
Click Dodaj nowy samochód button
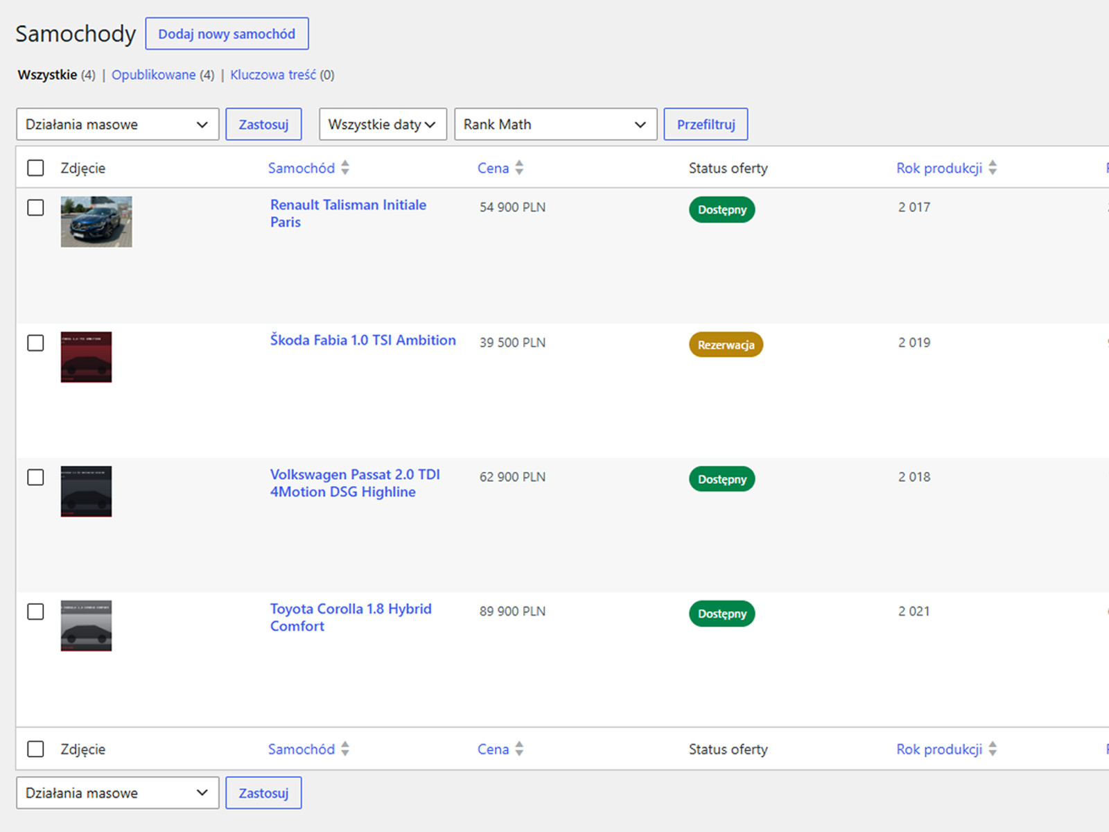[x=227, y=34]
